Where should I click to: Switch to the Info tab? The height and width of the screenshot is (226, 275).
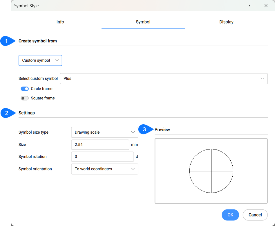(x=60, y=22)
